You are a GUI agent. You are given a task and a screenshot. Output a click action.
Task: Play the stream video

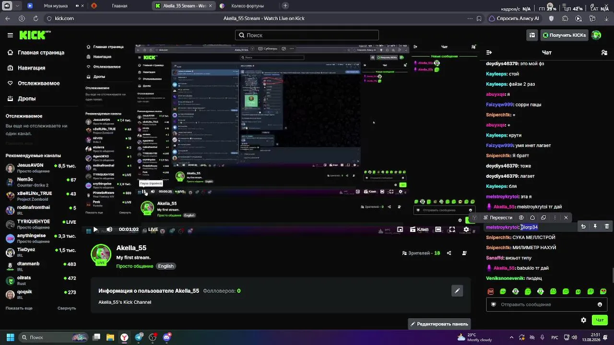coord(95,230)
